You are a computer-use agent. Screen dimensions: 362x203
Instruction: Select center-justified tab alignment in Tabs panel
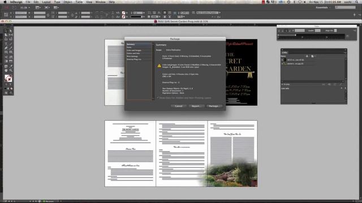point(283,30)
